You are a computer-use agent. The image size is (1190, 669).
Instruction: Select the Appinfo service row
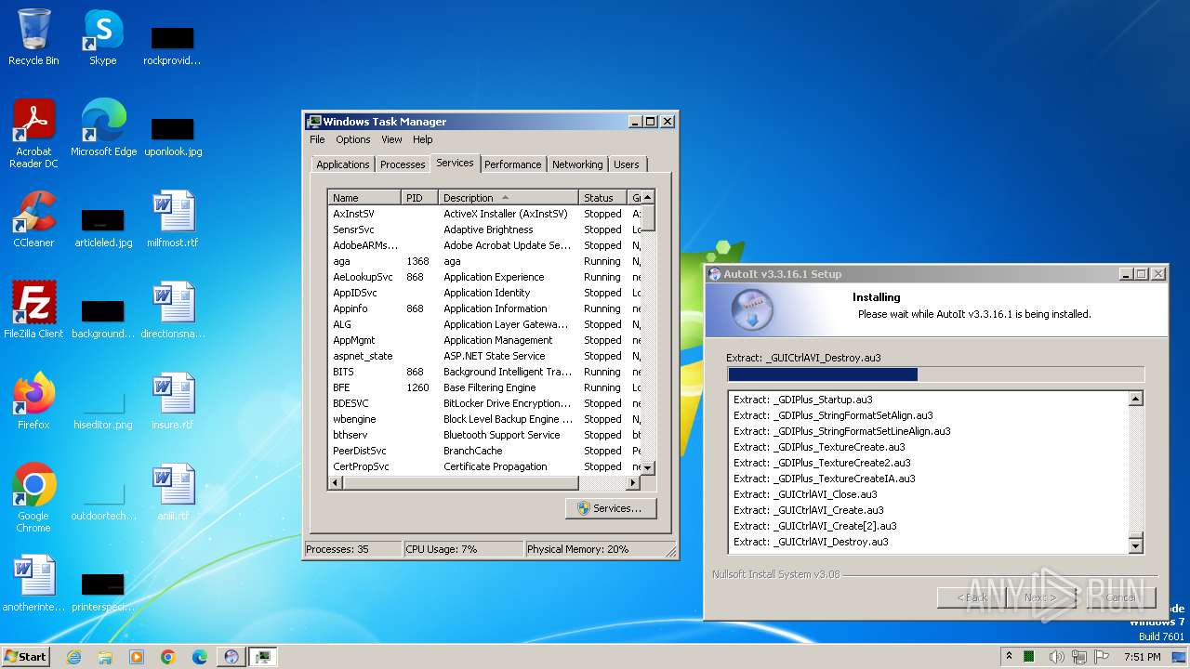tap(484, 308)
